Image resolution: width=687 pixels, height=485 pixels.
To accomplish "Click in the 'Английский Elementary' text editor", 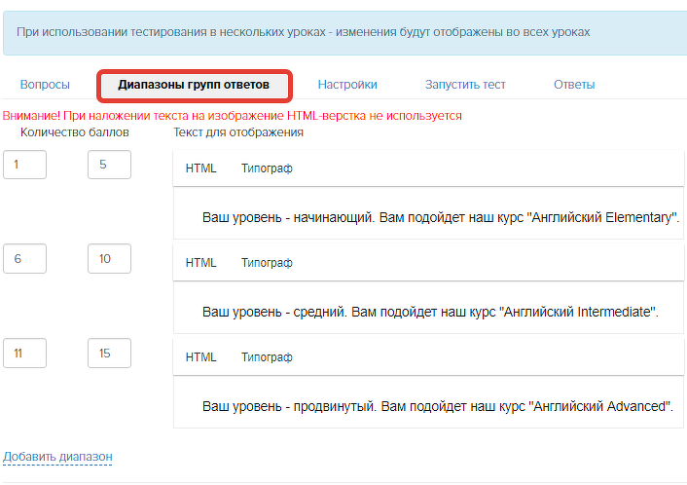I will coord(428,213).
